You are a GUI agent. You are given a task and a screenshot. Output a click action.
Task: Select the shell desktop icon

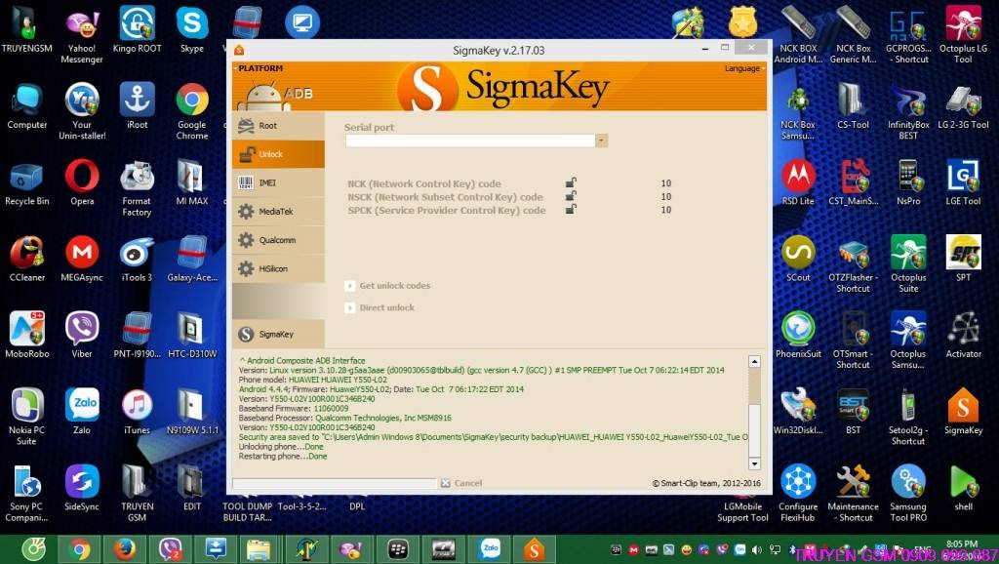[x=963, y=490]
